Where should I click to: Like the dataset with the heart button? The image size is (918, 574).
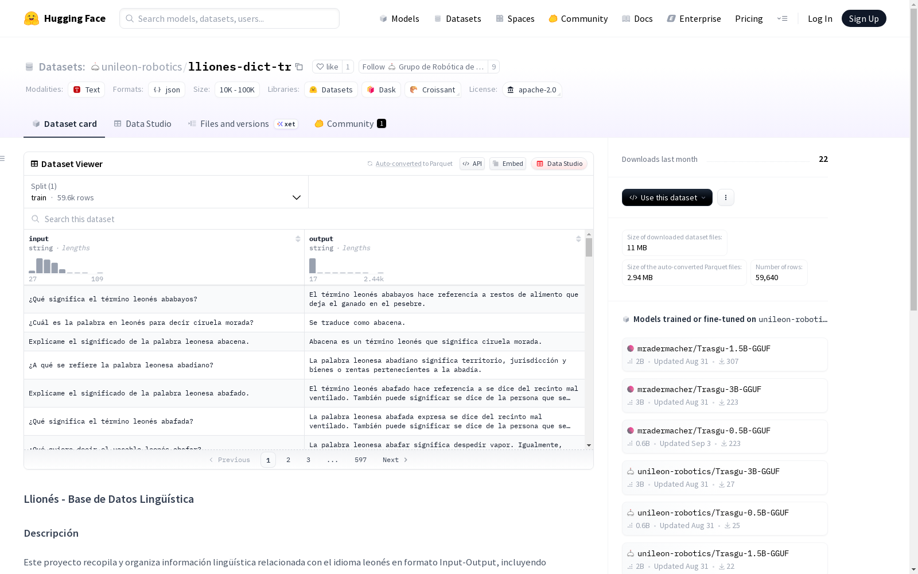coord(327,67)
